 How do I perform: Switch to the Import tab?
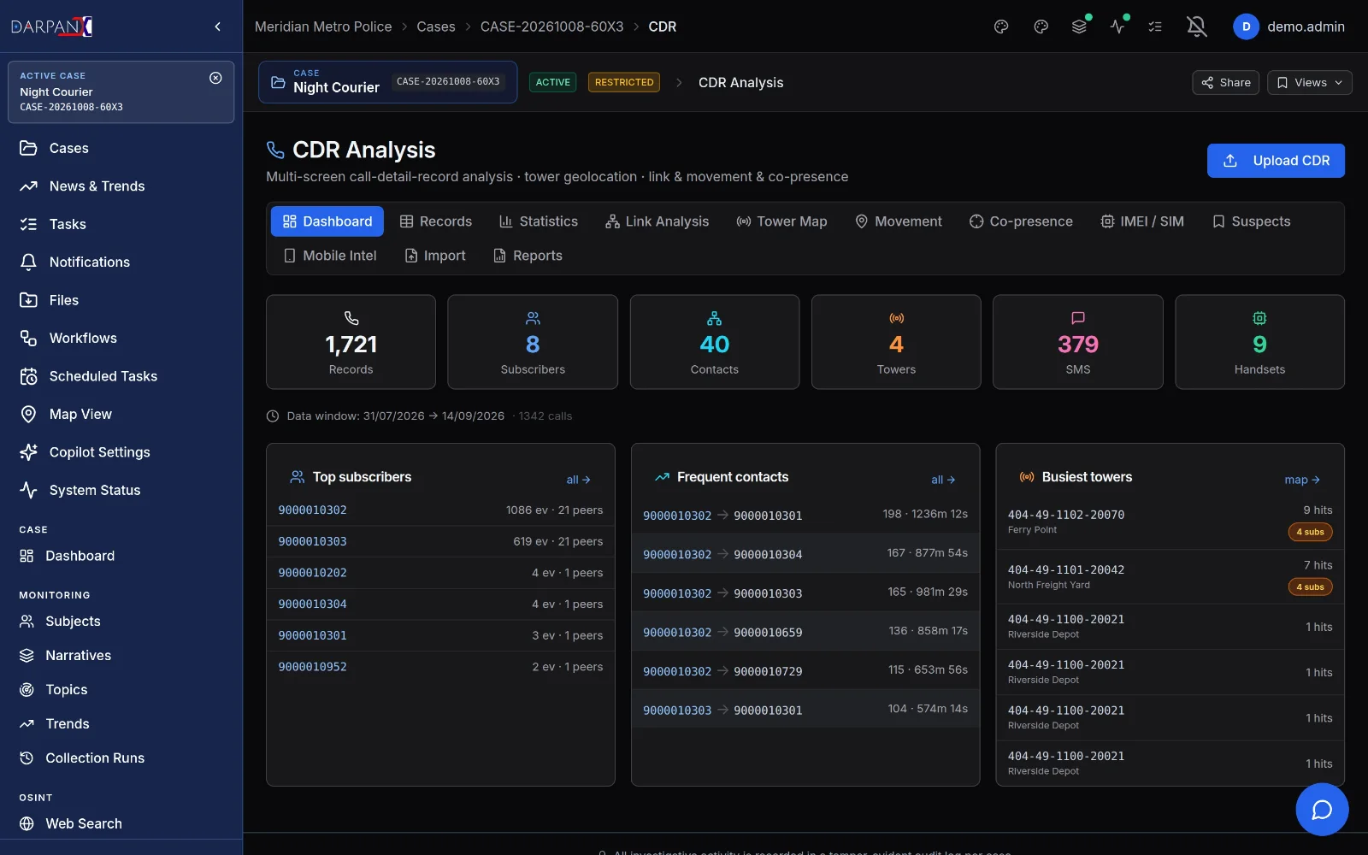[435, 256]
